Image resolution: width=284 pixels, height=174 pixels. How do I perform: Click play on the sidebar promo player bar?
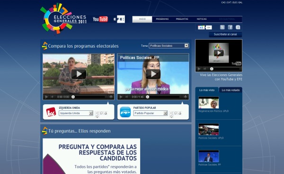(x=199, y=69)
